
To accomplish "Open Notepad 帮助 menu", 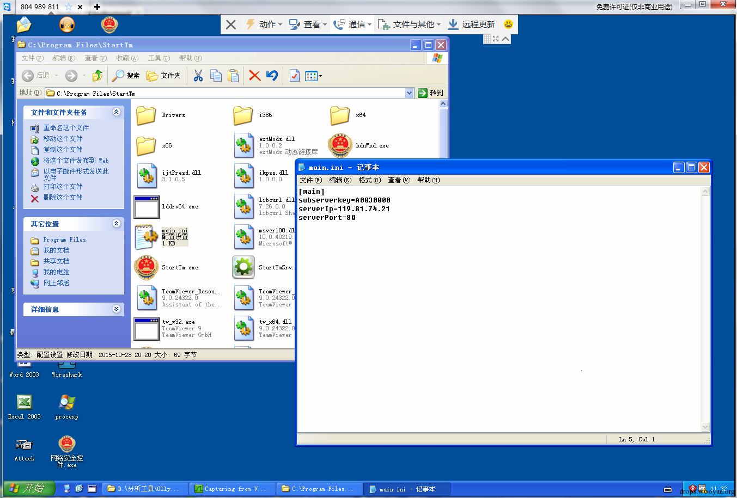I will coord(428,180).
